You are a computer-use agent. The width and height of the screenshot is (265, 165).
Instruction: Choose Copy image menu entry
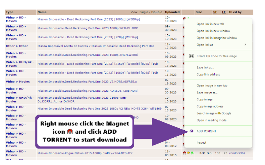(x=204, y=99)
